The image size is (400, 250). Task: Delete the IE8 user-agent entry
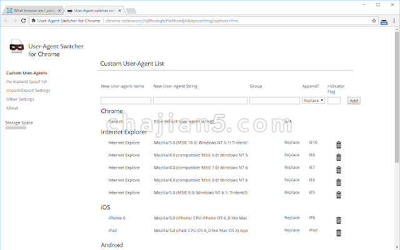click(x=339, y=182)
